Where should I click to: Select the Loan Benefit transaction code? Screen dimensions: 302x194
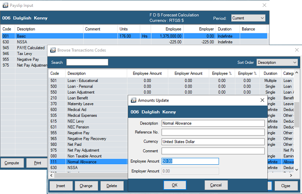pyautogui.click(x=89, y=98)
